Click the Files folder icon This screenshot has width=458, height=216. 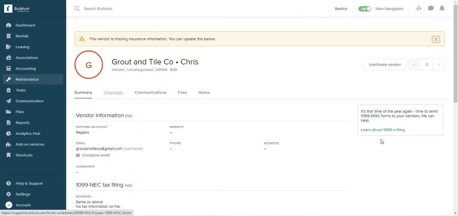pyautogui.click(x=9, y=112)
